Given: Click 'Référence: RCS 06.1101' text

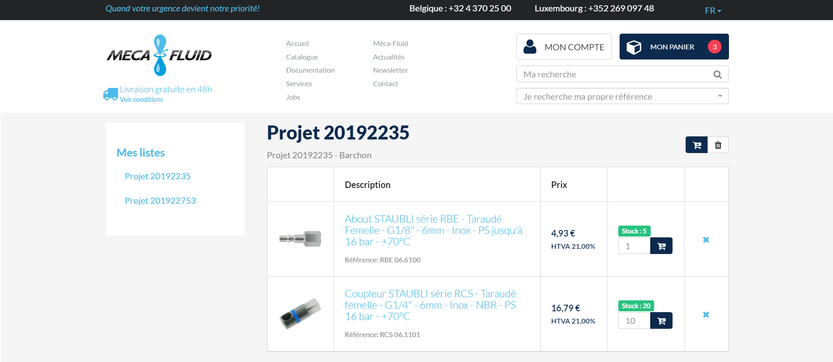Looking at the screenshot, I should [382, 334].
